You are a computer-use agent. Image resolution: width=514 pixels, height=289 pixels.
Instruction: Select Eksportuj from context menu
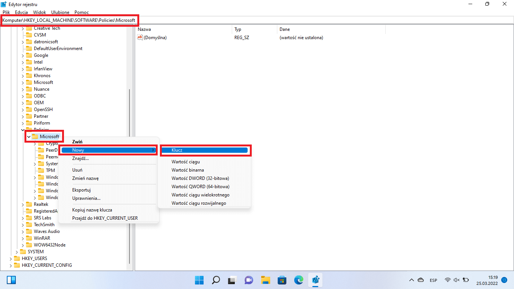[109, 190]
